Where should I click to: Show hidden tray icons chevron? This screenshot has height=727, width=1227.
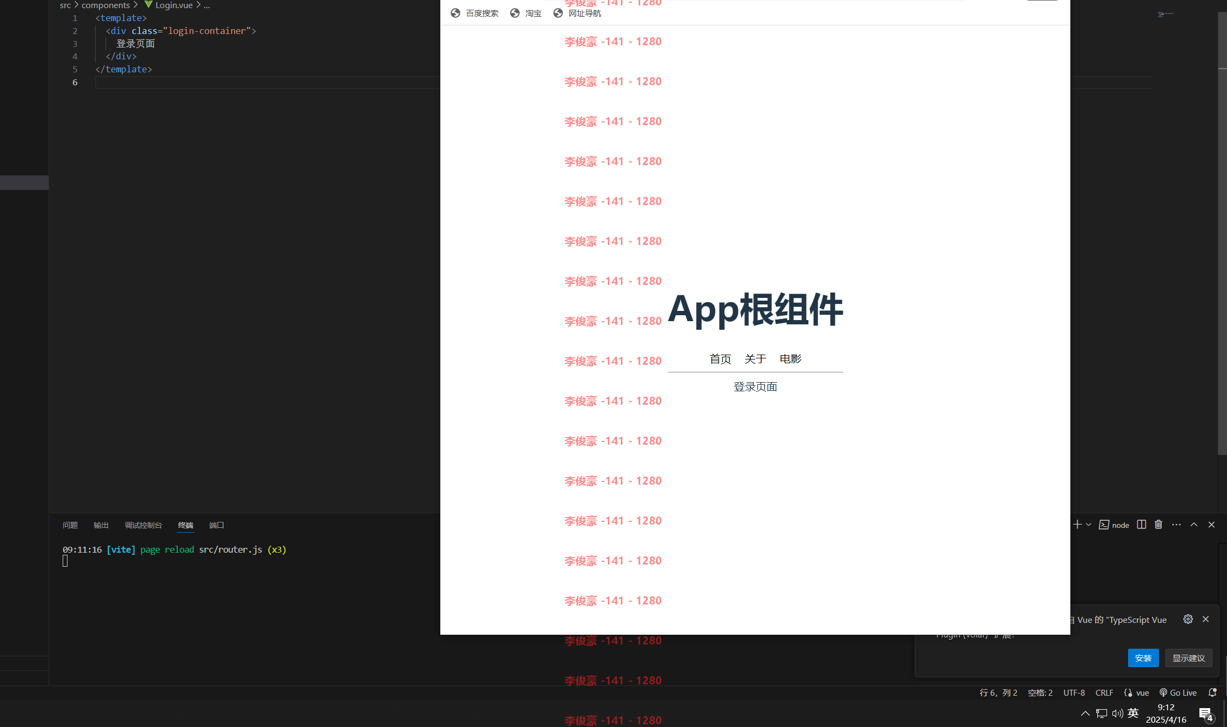click(x=1085, y=714)
